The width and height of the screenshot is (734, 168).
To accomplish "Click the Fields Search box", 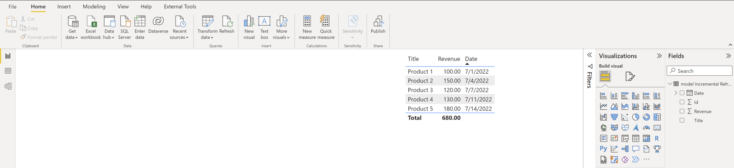I will (x=700, y=71).
